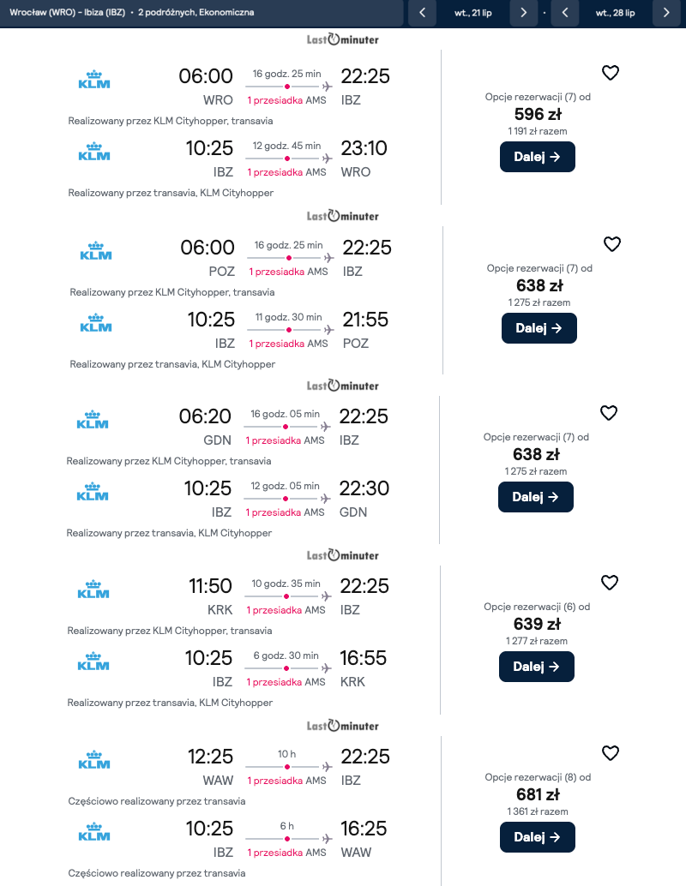Favorite the Poznań 638 zł flight offer

point(612,244)
